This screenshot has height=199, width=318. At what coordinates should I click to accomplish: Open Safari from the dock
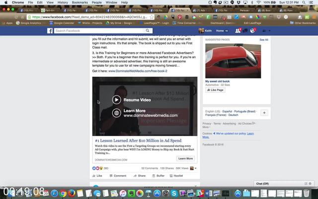pos(54,193)
